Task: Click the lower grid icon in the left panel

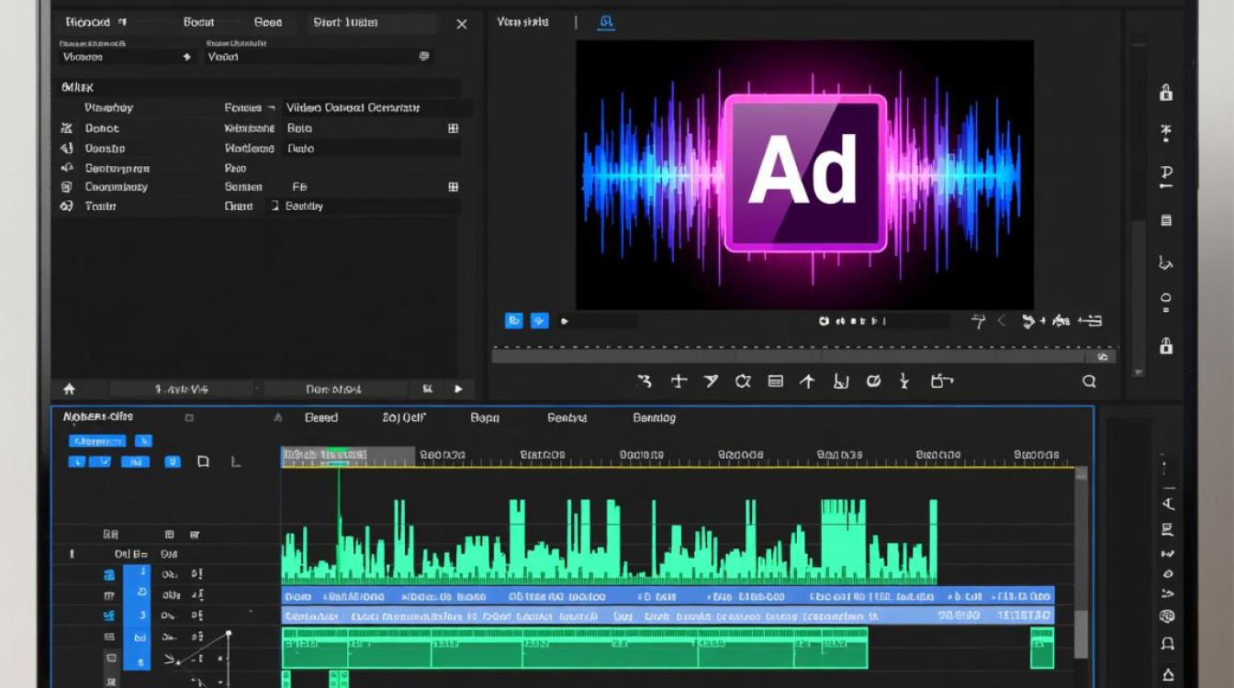Action: pos(453,186)
